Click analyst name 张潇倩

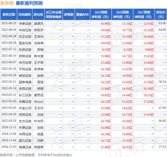(x=39, y=69)
